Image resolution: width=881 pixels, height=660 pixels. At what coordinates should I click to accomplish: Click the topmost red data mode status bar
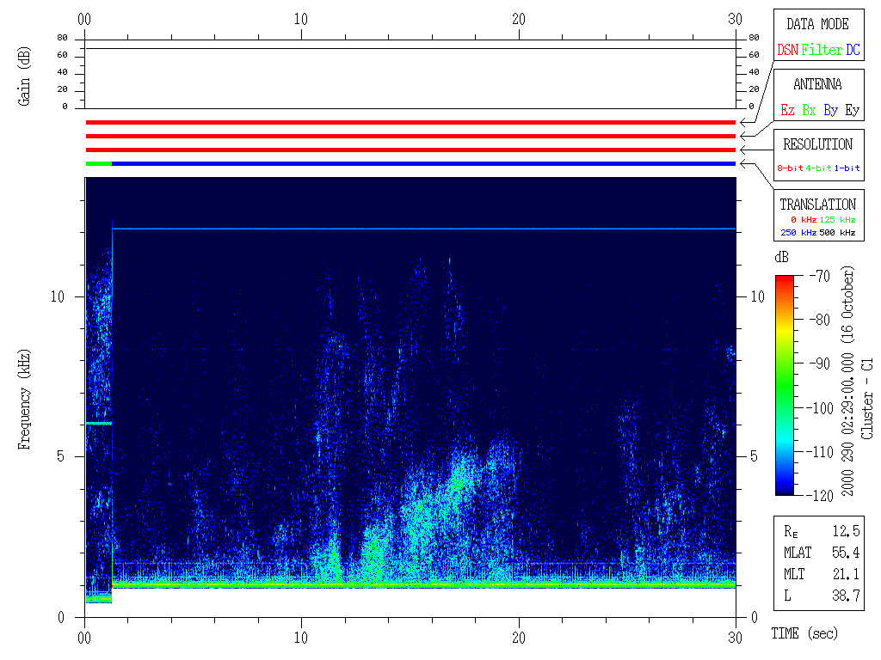point(410,122)
